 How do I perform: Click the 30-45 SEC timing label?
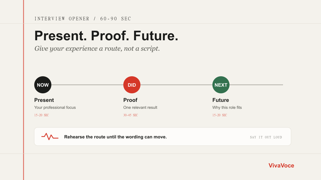pyautogui.click(x=131, y=115)
